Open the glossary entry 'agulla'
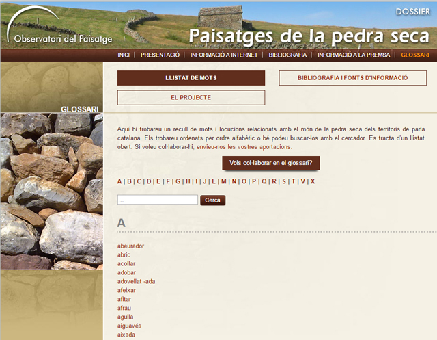Screen dimensions: 437x340 [x=125, y=317]
